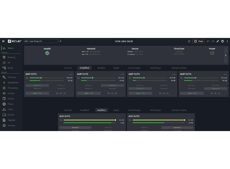230x169 pixels.
Task: Mute AMP OUT3 speaker toggle
Action: (x=130, y=78)
